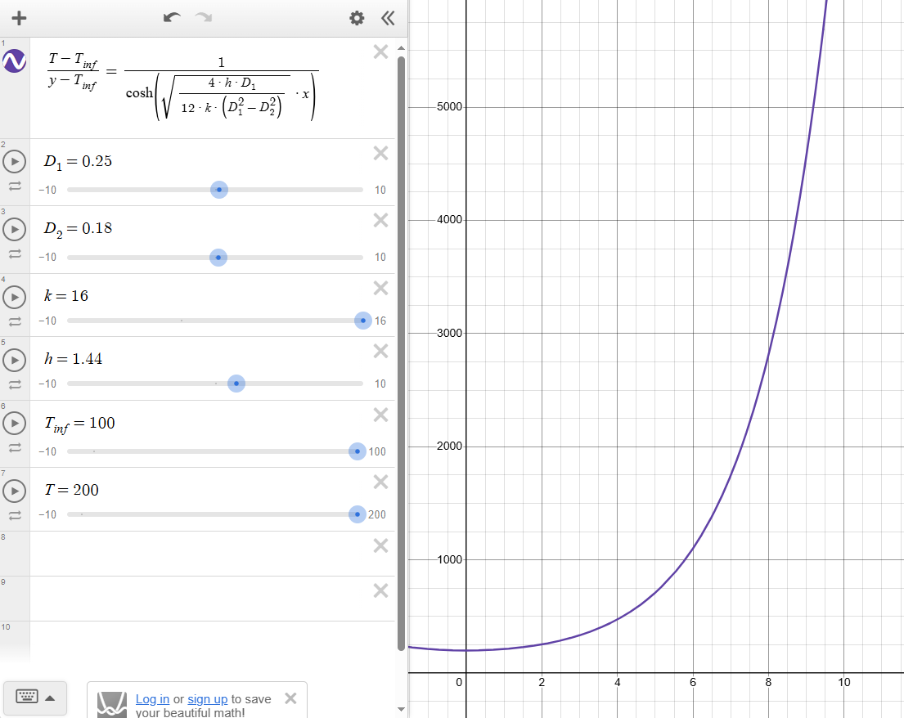Click the Desmos logo on the first expression
Screen dimensions: 904x718
13,61
